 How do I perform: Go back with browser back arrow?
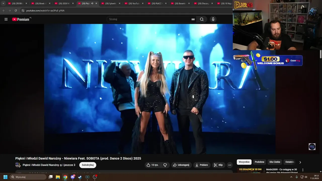pyautogui.click(x=4, y=11)
